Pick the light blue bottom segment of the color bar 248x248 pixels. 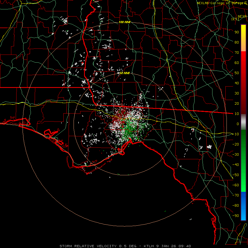click(243, 215)
